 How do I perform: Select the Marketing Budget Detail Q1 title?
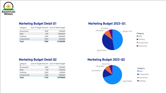click(38, 24)
